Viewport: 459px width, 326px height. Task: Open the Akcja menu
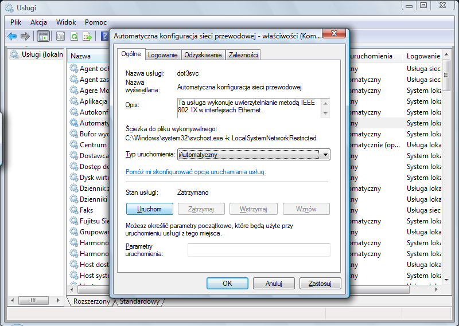pos(39,22)
